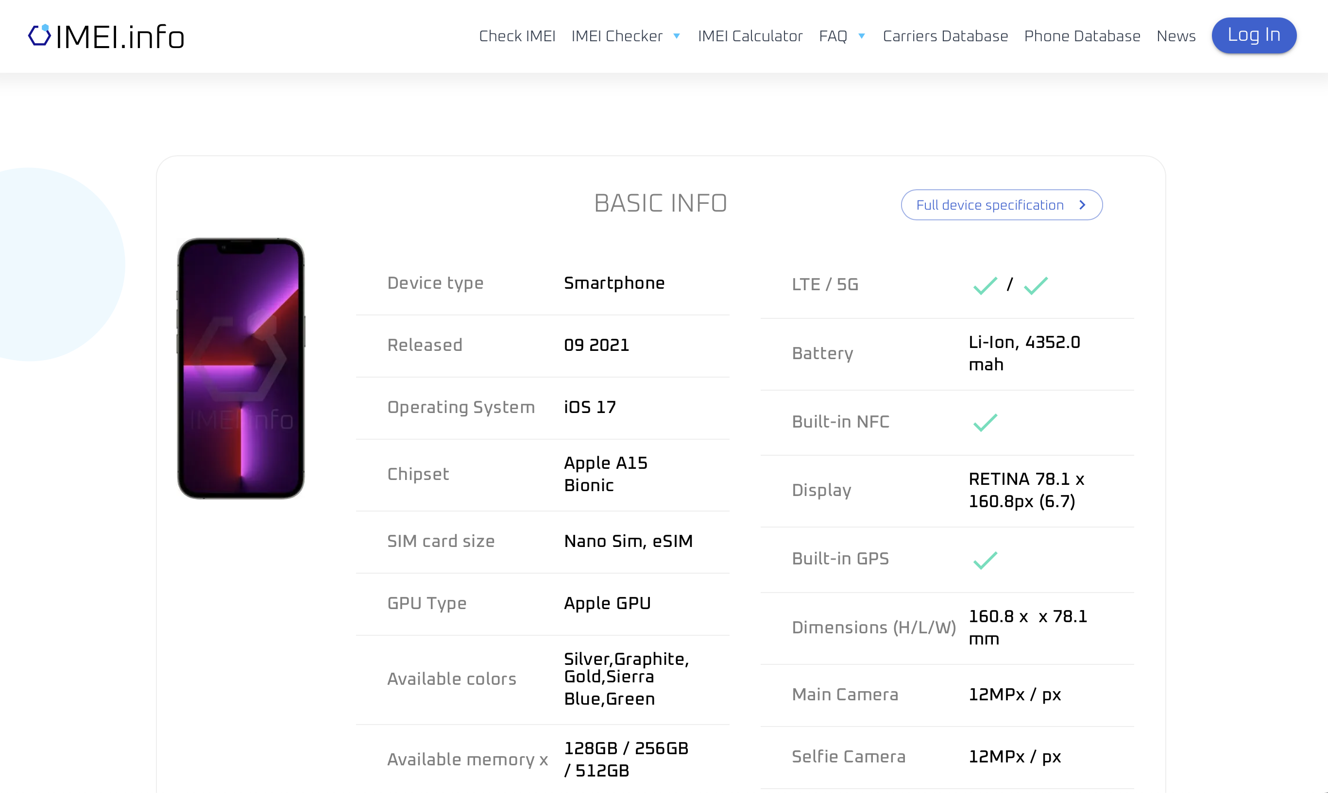Select the '09 2021' release value
1328x793 pixels.
596,345
